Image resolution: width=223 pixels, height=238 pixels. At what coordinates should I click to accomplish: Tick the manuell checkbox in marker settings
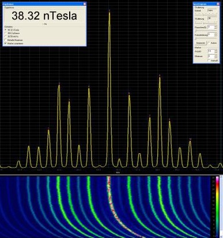[209, 61]
